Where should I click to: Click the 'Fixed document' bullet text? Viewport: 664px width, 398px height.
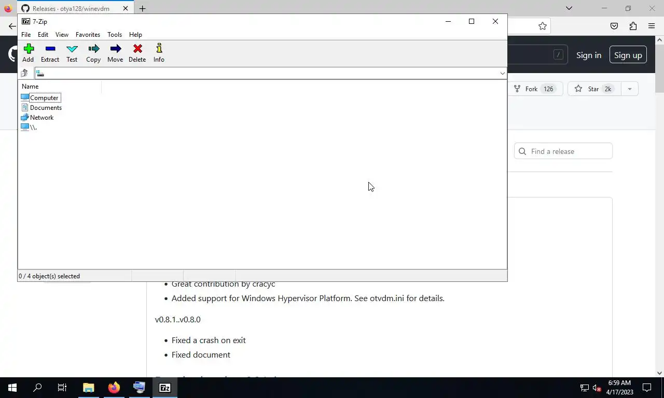(201, 354)
